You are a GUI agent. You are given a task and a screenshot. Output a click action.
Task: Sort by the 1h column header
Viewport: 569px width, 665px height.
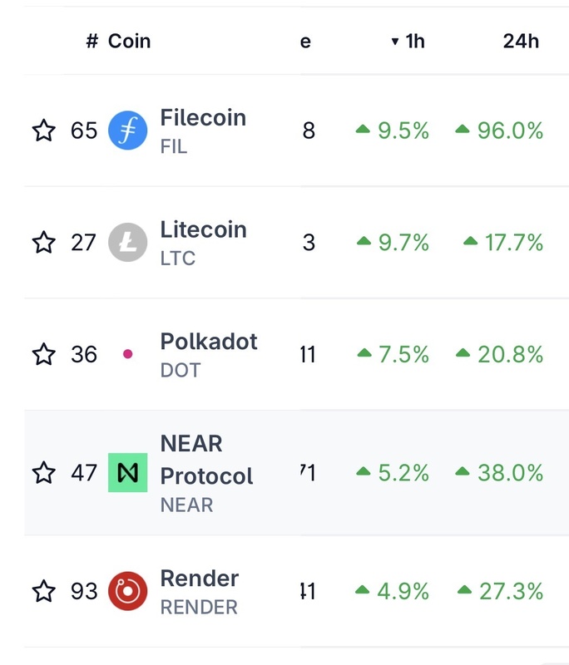click(x=408, y=41)
